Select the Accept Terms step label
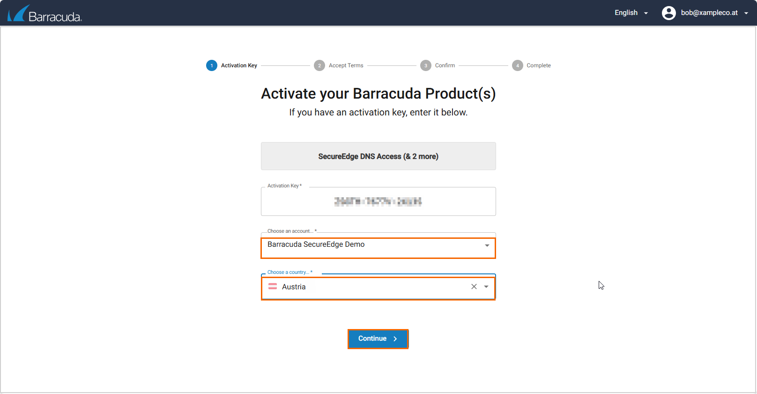The height and width of the screenshot is (394, 757). click(x=346, y=65)
